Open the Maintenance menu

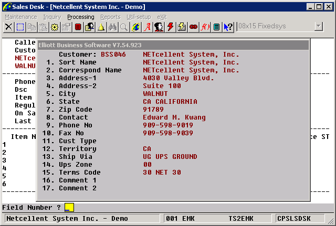21,17
